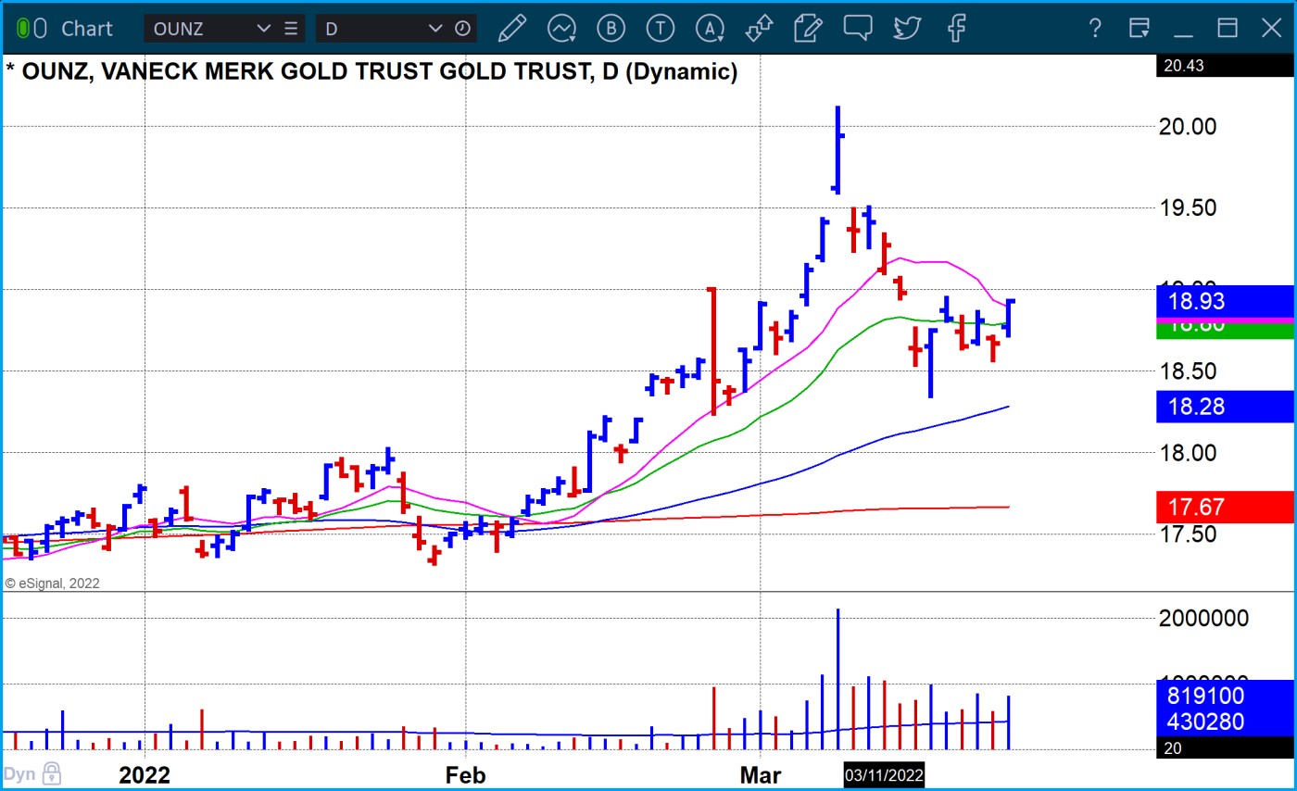Share chart via Twitter icon

[907, 29]
